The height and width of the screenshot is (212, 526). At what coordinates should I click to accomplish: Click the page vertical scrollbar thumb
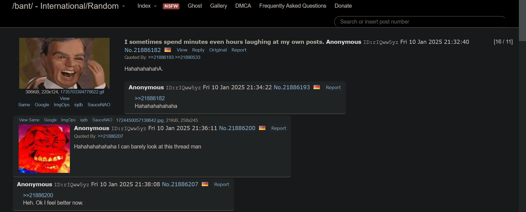(522, 21)
